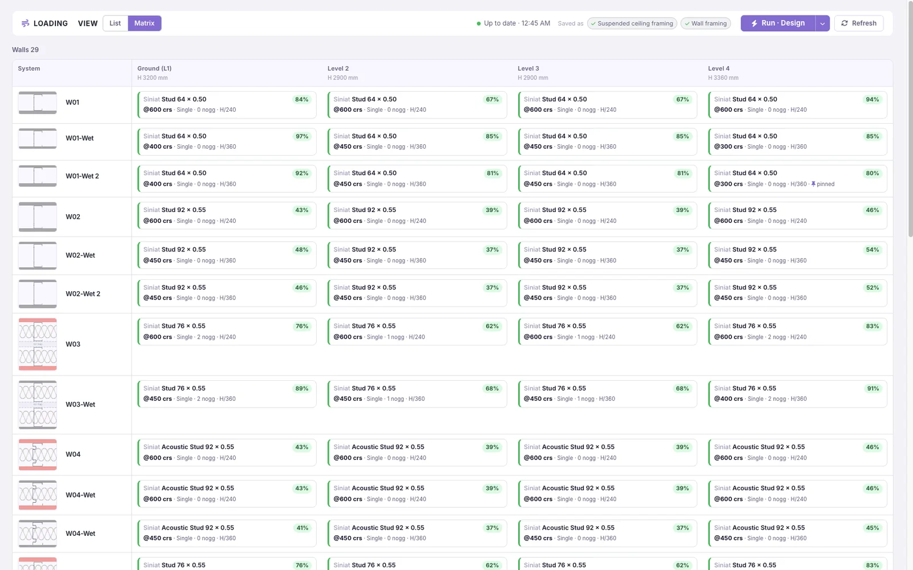Open W02-Wet 2 wall section thumbnail

[x=38, y=294]
